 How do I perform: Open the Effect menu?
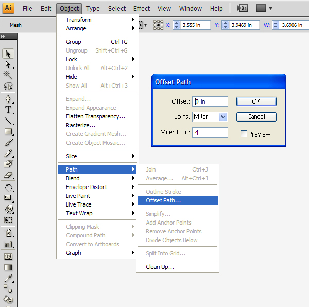[x=142, y=8]
